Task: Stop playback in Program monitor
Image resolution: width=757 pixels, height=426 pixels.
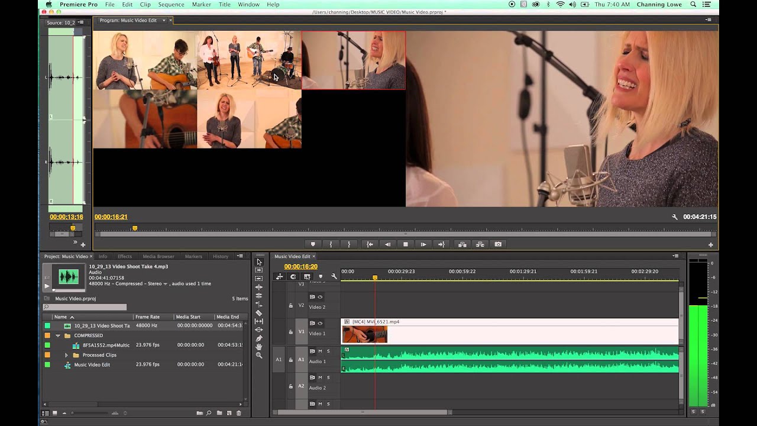Action: pyautogui.click(x=406, y=244)
